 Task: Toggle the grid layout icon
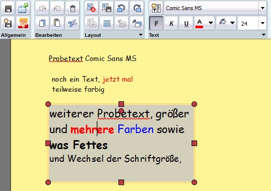coord(107,23)
